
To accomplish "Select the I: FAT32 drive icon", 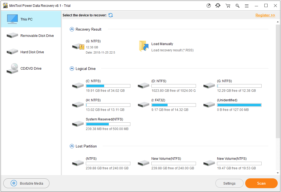I will click(x=143, y=105).
